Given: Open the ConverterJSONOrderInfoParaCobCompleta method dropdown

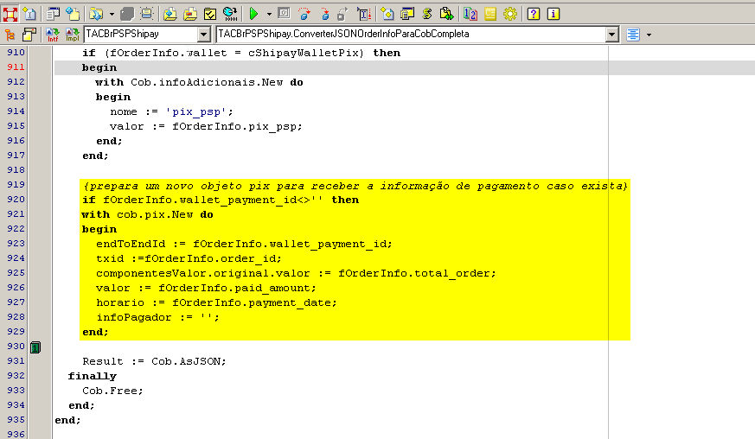Looking at the screenshot, I should click(x=612, y=35).
